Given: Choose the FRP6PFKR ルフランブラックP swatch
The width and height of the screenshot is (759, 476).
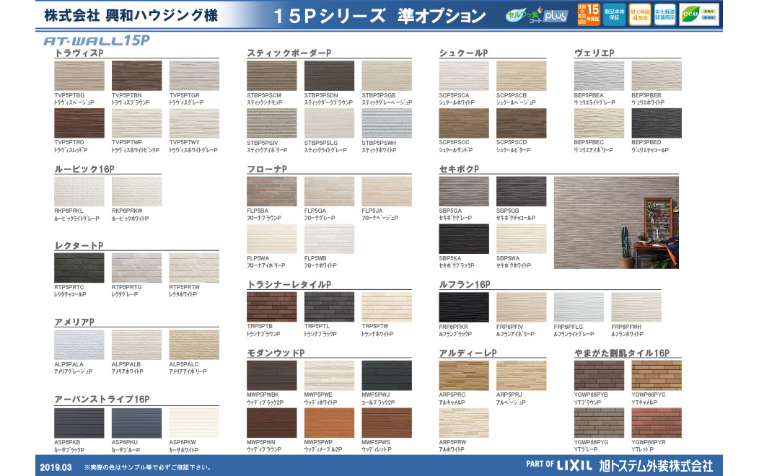Looking at the screenshot, I should pos(464,307).
